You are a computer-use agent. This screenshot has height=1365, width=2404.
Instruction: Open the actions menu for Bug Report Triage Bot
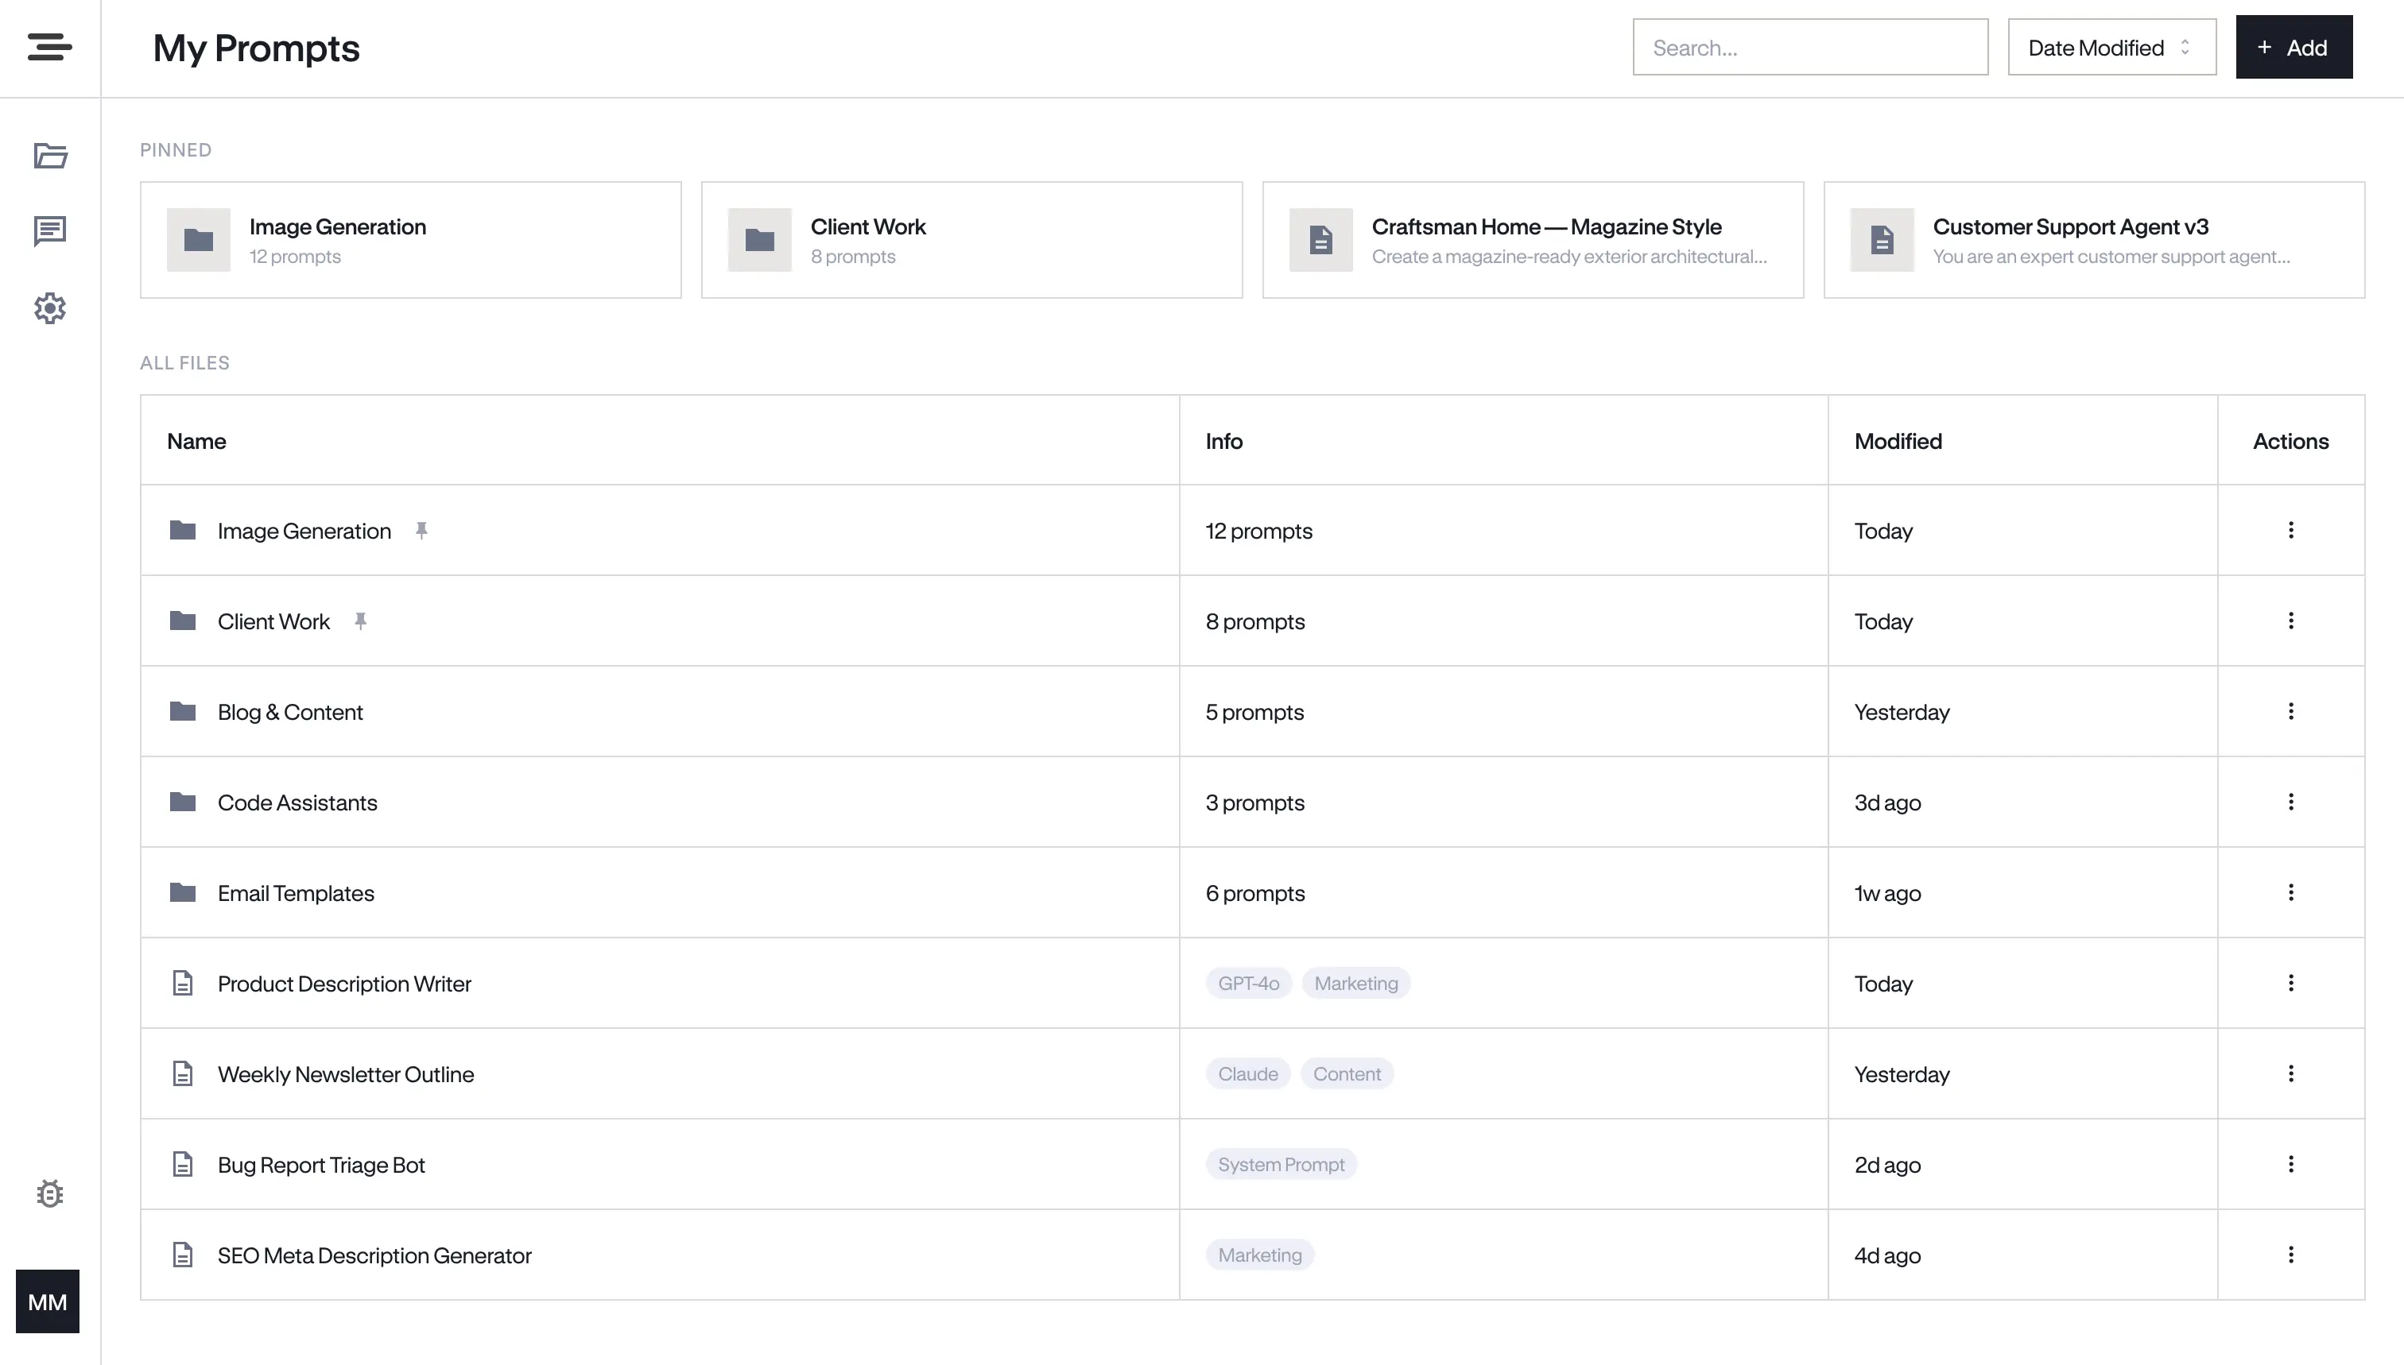[2291, 1164]
